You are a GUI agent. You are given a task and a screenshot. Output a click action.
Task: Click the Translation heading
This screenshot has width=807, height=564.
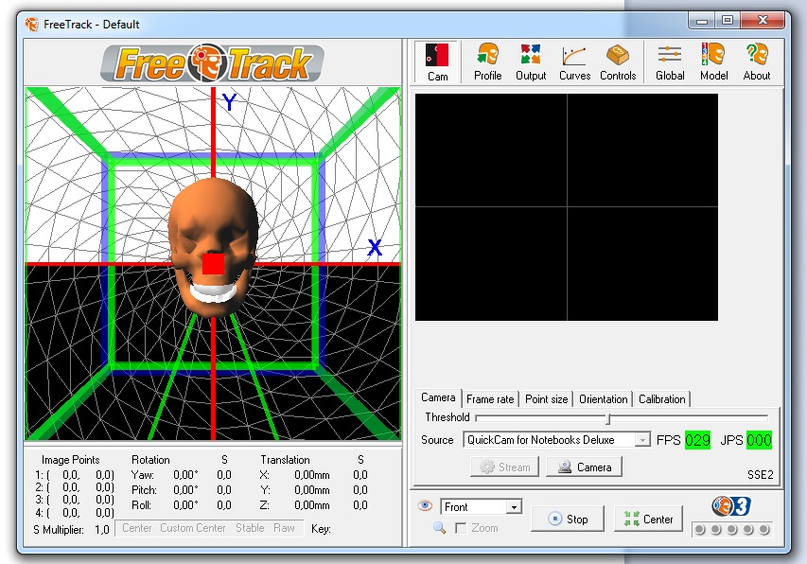coord(285,460)
